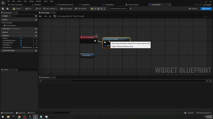Open the Edit menu
This screenshot has width=213, height=119.
(13, 1)
